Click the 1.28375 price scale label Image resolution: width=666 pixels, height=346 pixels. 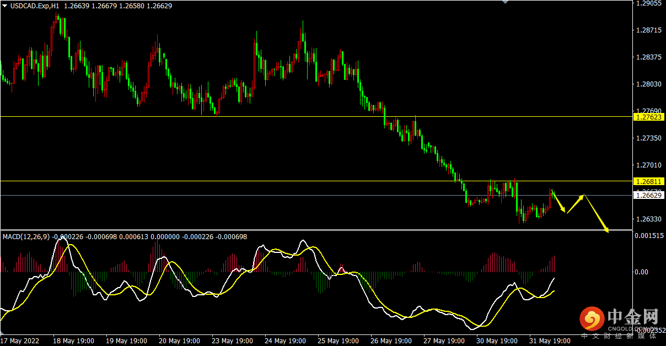pos(648,57)
